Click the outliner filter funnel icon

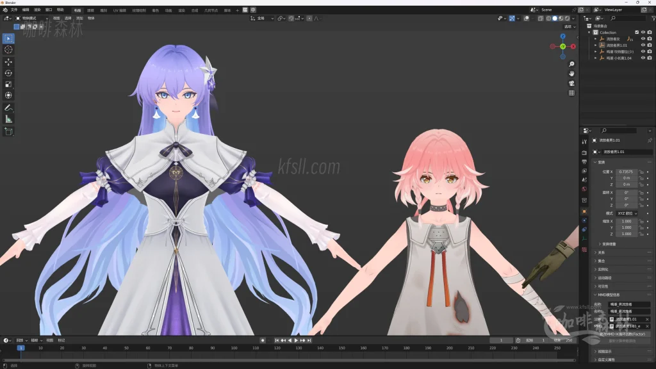653,19
